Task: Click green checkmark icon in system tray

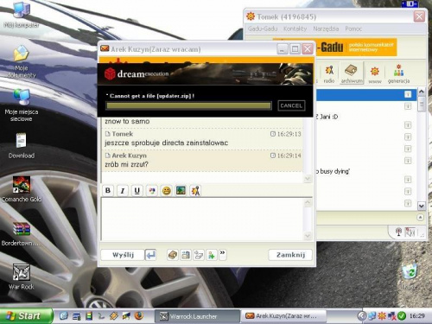Action: (402, 316)
